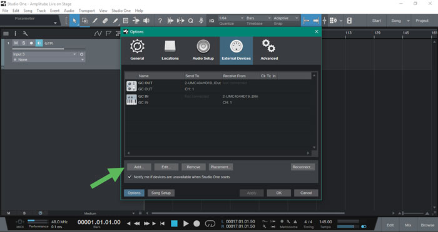This screenshot has height=232, width=438.
Task: Open the marker track flag icon
Action: coord(108,34)
